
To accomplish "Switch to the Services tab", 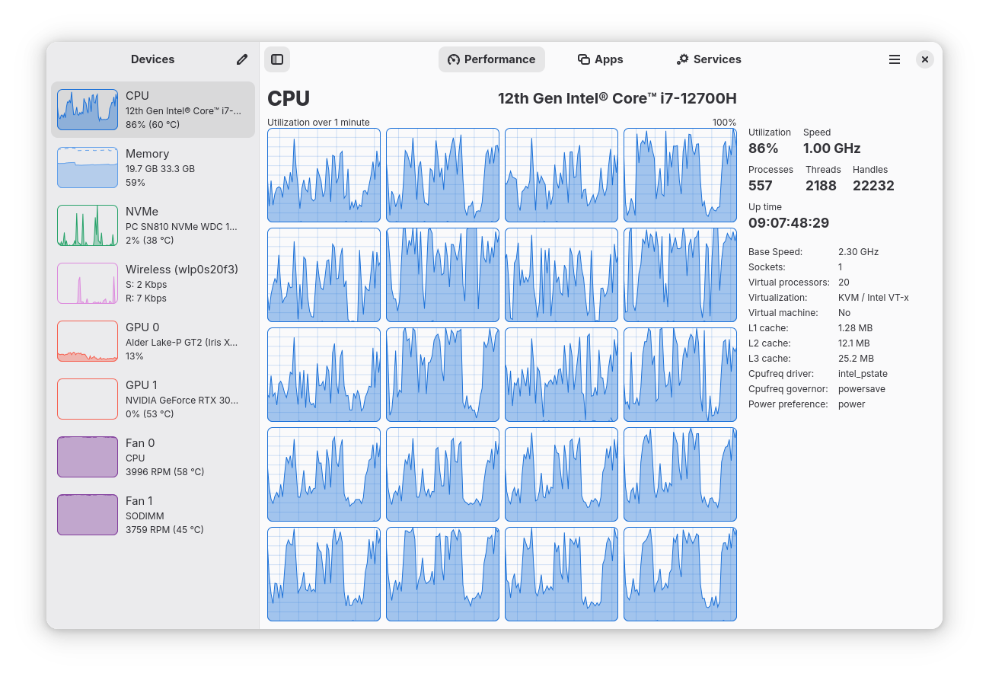I will tap(708, 59).
